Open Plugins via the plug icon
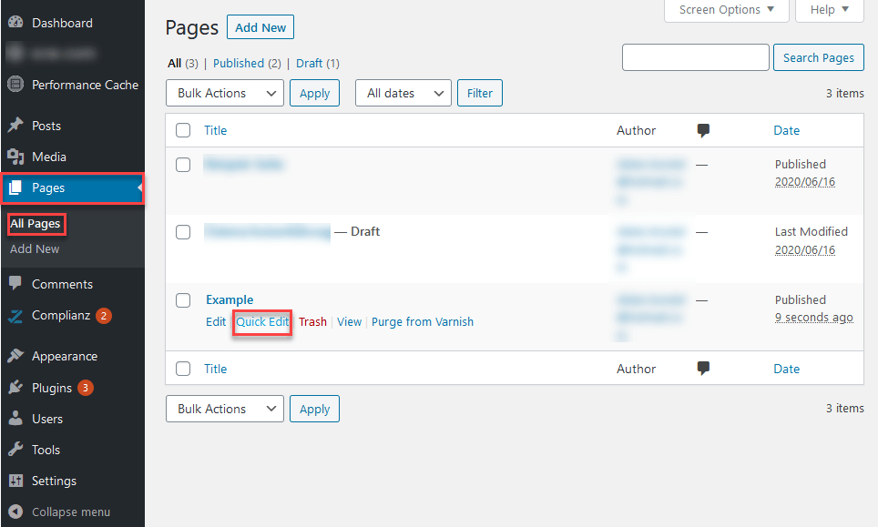 point(15,388)
